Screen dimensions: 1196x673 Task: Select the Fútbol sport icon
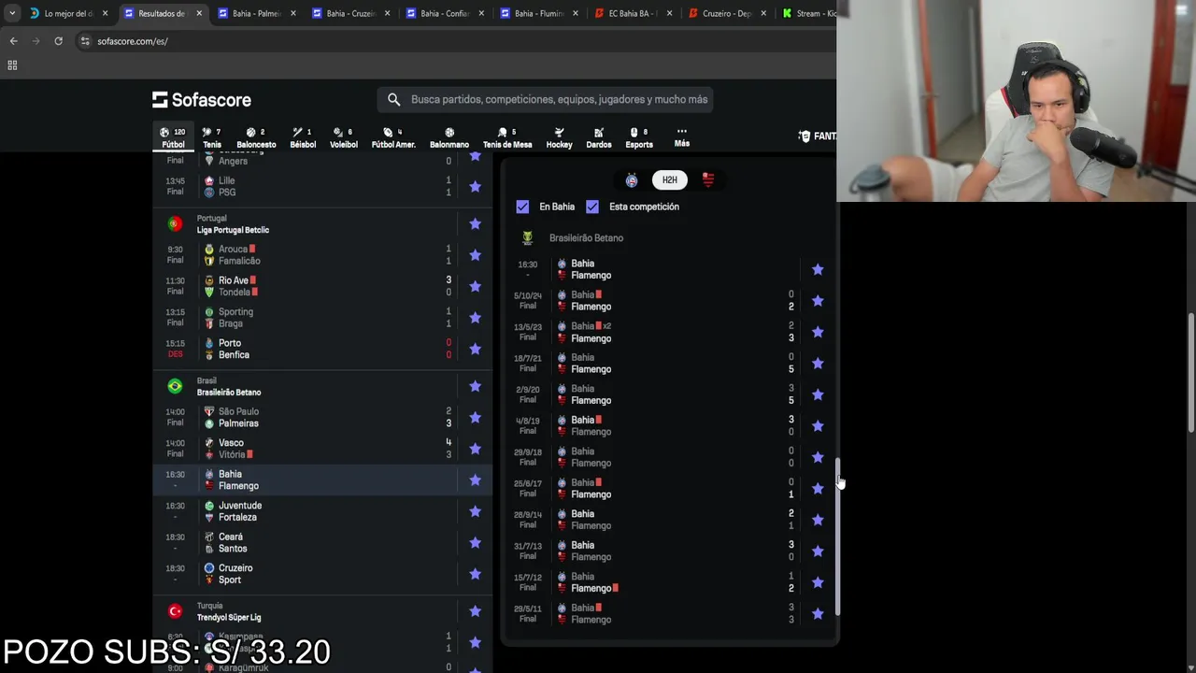tap(173, 137)
